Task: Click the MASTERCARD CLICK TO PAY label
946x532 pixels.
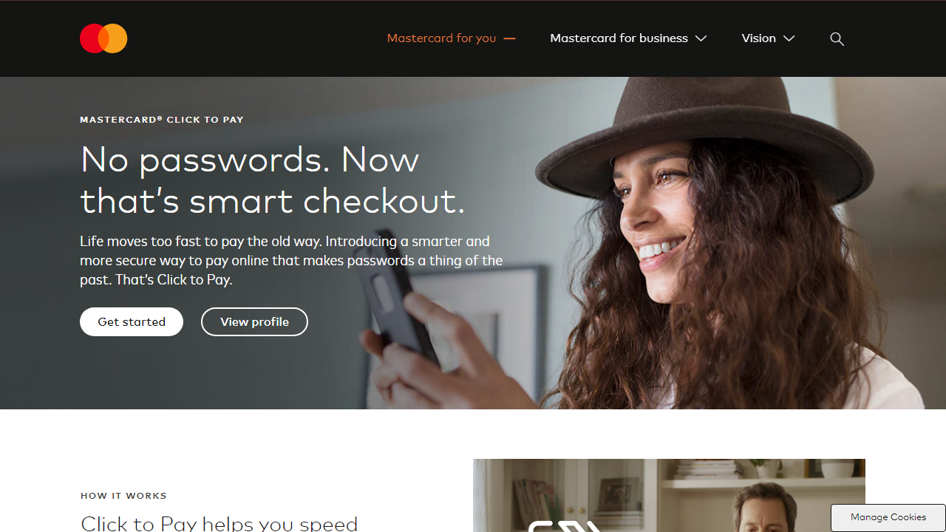Action: 162,119
